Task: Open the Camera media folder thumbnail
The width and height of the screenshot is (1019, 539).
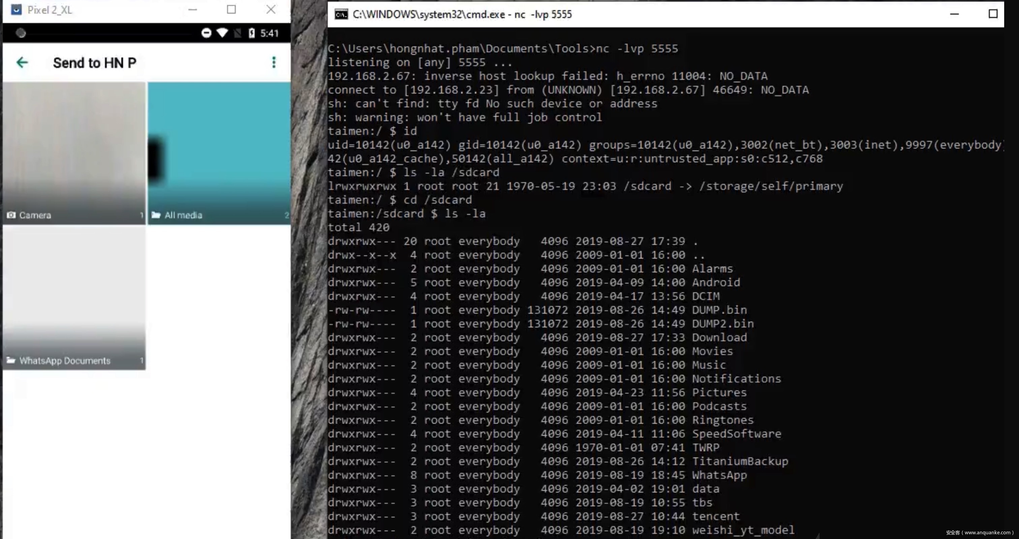Action: pos(74,152)
